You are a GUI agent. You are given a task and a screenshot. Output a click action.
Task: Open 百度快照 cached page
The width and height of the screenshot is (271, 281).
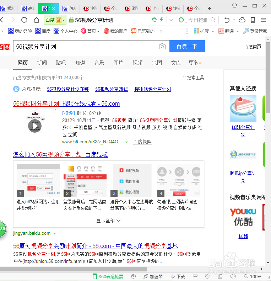142,142
